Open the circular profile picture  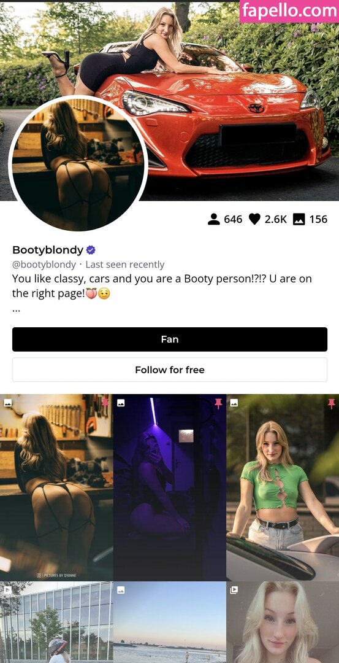point(78,165)
